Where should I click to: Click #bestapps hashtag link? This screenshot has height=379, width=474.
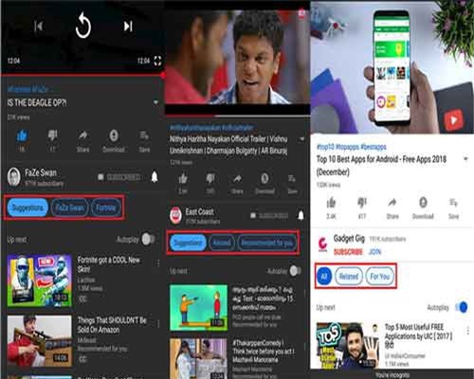click(374, 147)
